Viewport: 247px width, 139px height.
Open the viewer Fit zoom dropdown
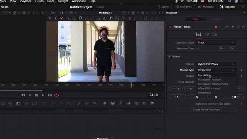pos(53,13)
